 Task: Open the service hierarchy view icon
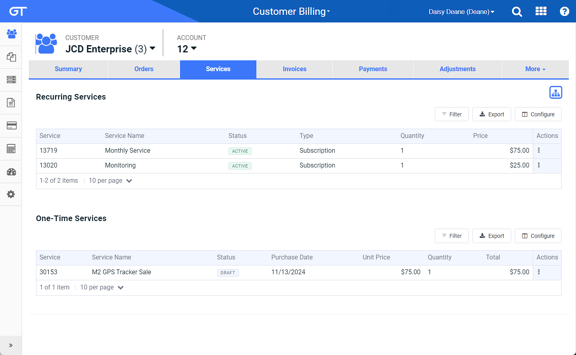556,92
